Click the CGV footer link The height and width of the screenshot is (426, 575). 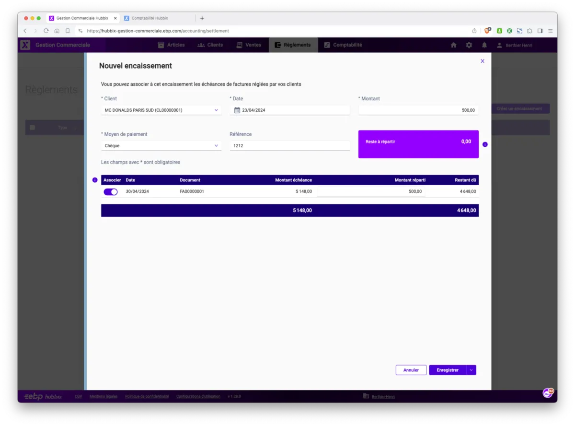click(x=79, y=396)
